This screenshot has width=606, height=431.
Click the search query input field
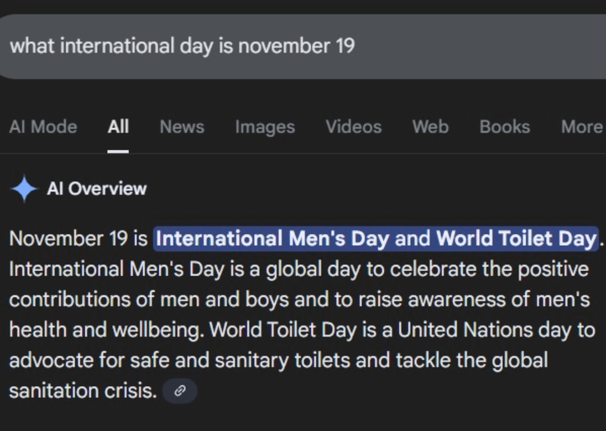click(281, 46)
